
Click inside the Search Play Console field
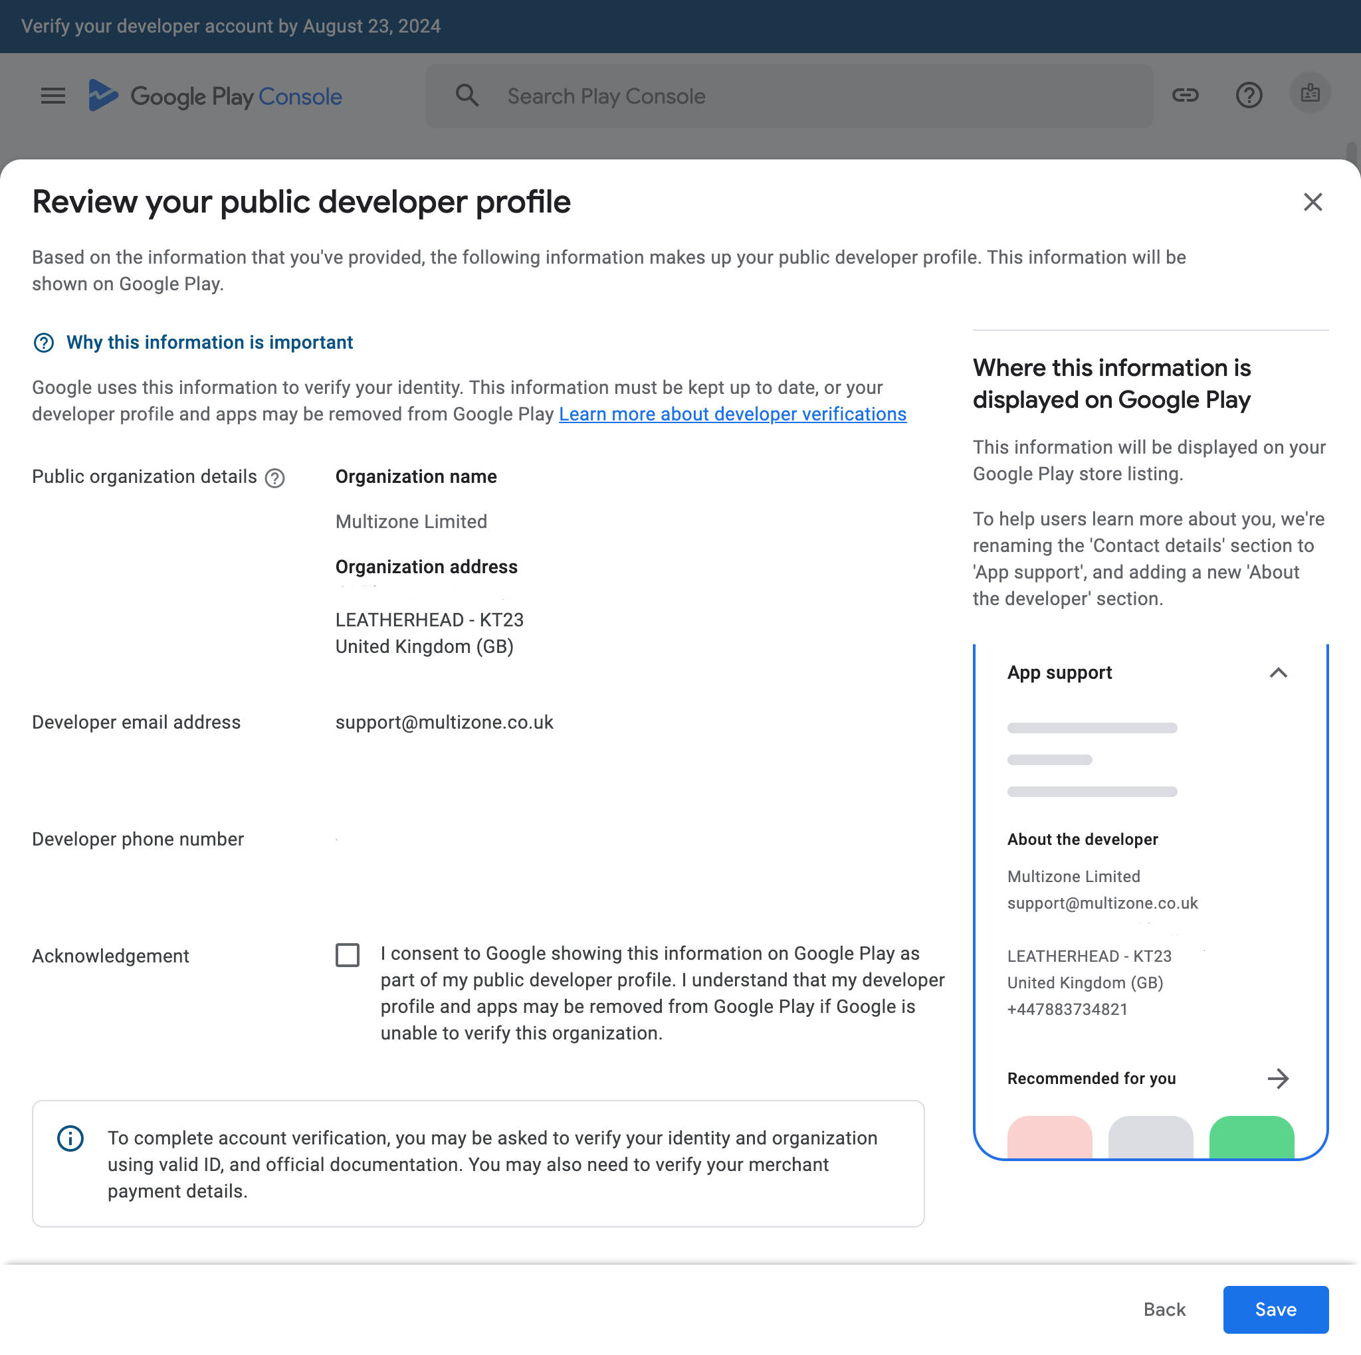coord(775,96)
